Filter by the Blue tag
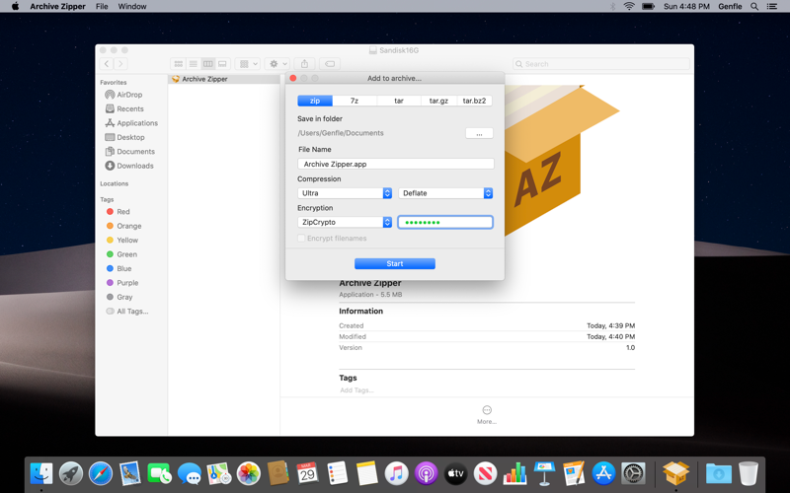Screen dimensions: 790x493 119,268
